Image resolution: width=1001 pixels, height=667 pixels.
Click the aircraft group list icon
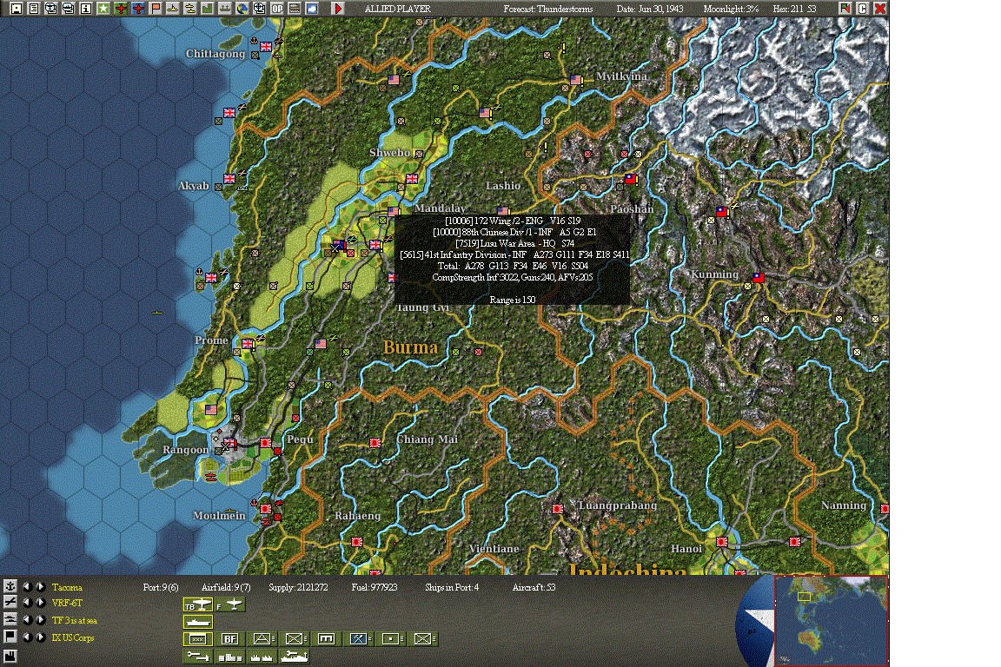click(10, 602)
